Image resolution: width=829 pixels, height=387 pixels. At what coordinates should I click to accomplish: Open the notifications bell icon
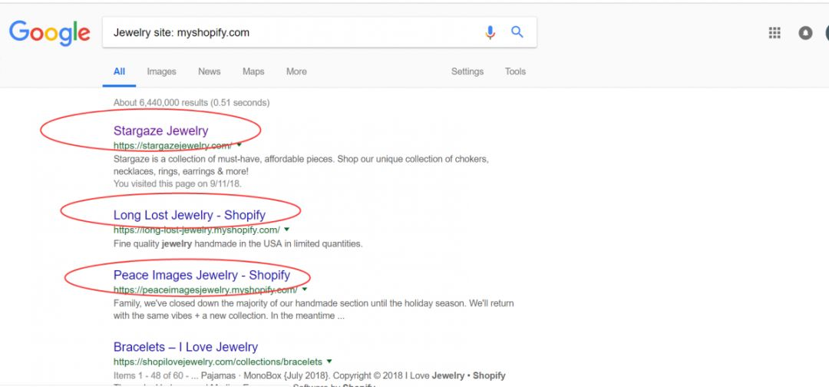click(805, 33)
